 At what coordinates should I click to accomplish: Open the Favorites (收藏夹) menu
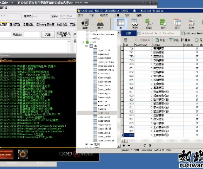[x=104, y=15]
